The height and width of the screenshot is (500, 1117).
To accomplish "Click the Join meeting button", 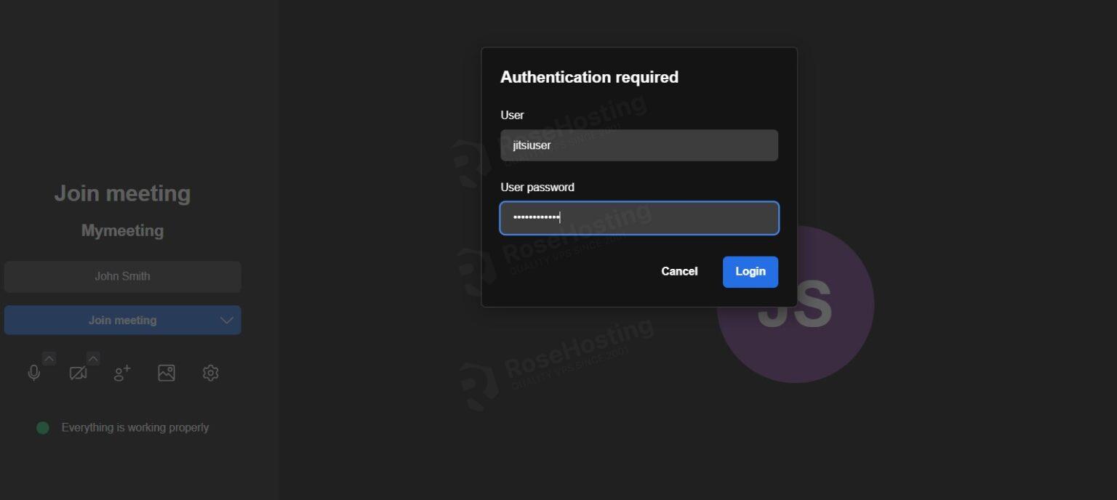I will pyautogui.click(x=122, y=320).
